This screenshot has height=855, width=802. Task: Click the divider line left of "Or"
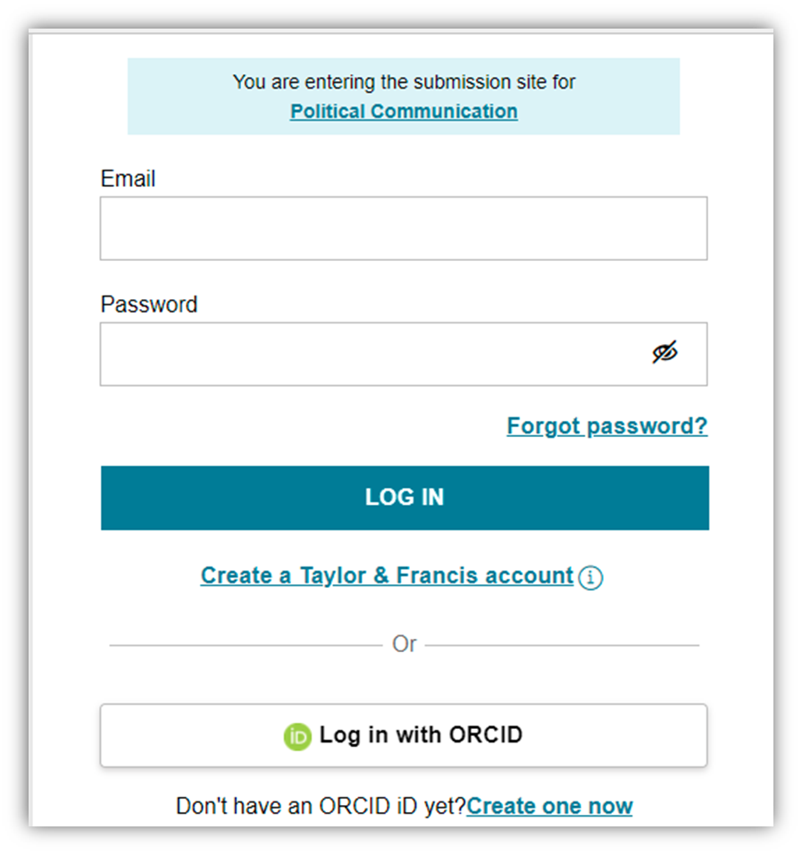tap(245, 645)
